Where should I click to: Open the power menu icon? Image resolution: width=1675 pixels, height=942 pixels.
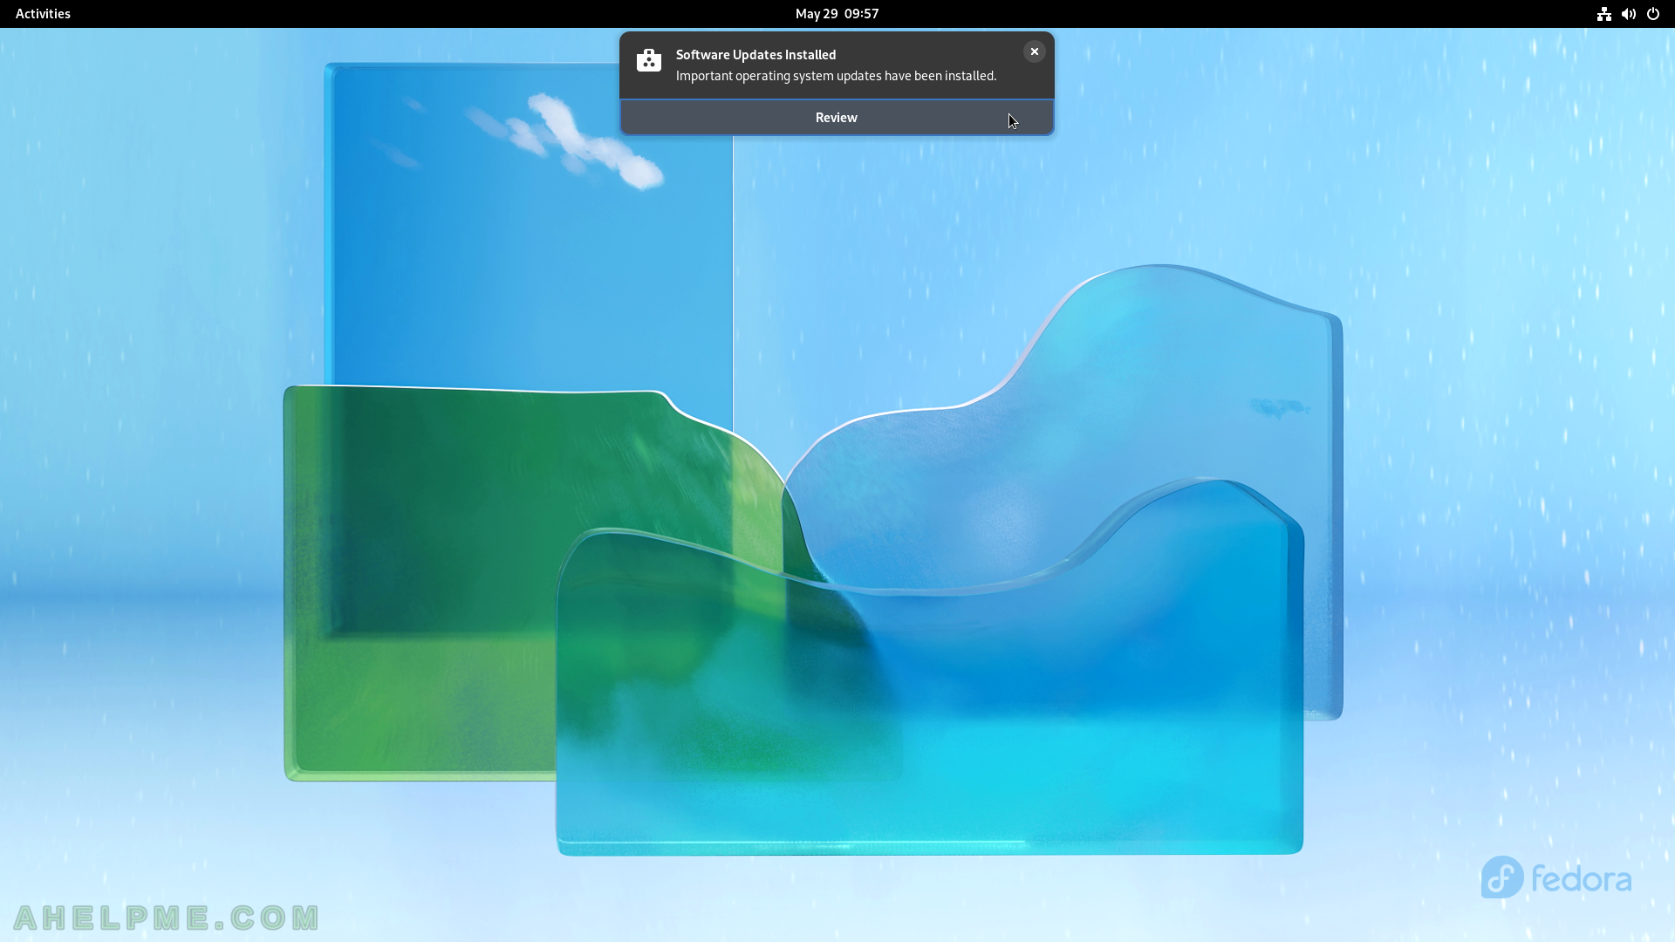[1652, 14]
